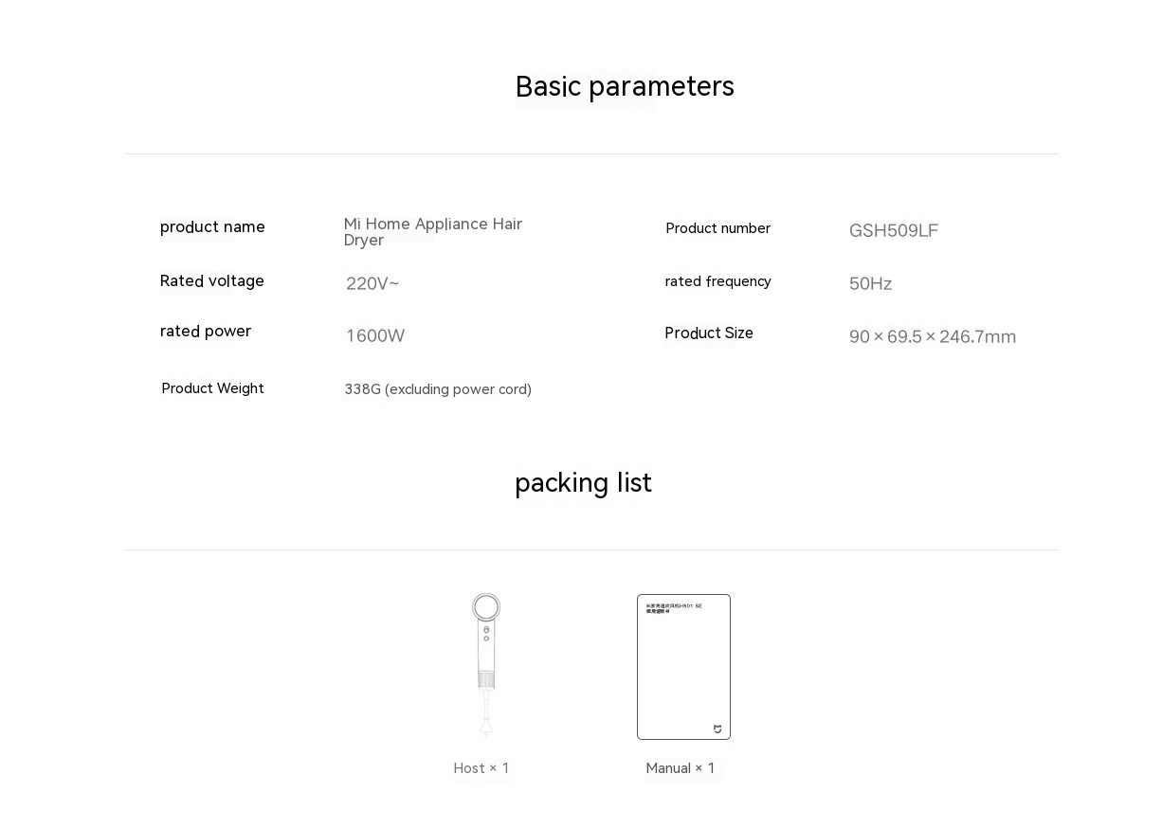Click the "Product number" label
The image size is (1162, 828).
pyautogui.click(x=717, y=228)
